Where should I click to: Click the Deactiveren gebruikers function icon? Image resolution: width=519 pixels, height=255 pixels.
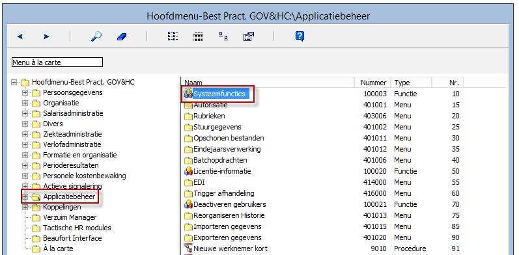click(188, 204)
